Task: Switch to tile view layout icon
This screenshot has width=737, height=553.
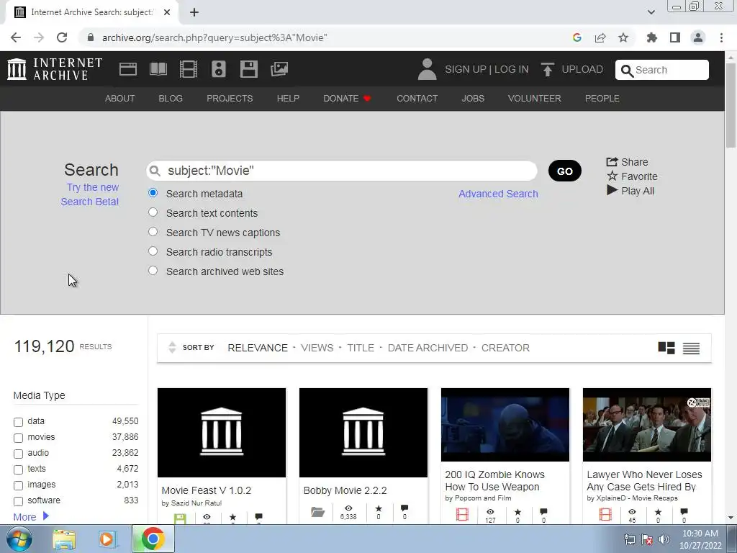Action: click(666, 348)
